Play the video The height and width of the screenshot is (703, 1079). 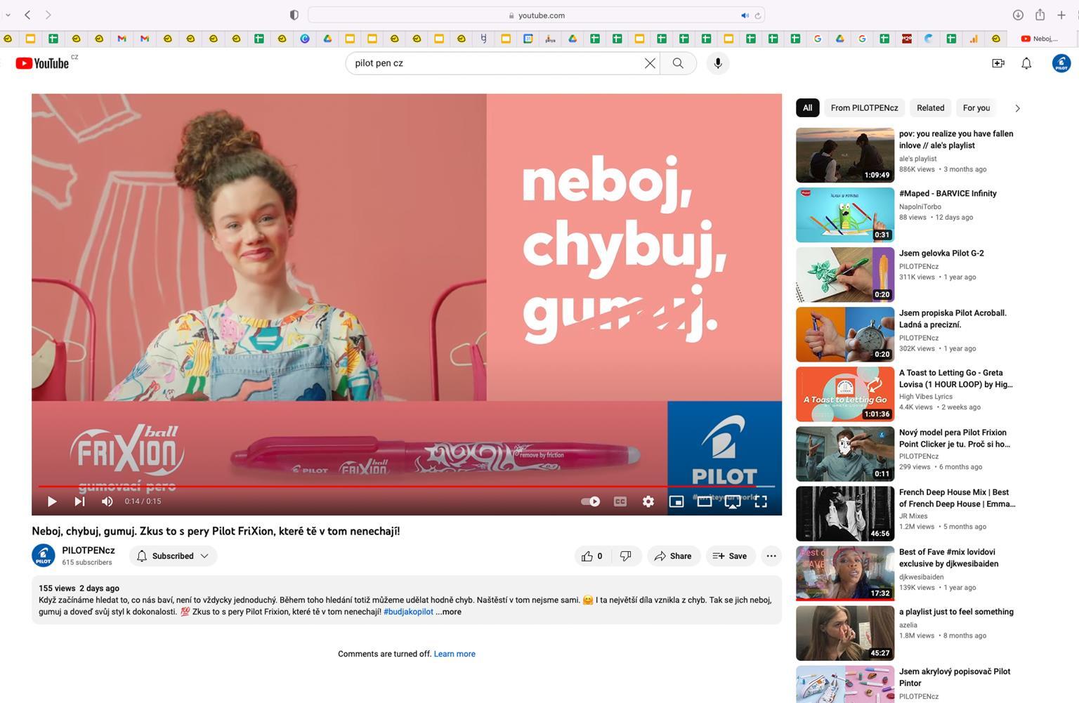[51, 501]
